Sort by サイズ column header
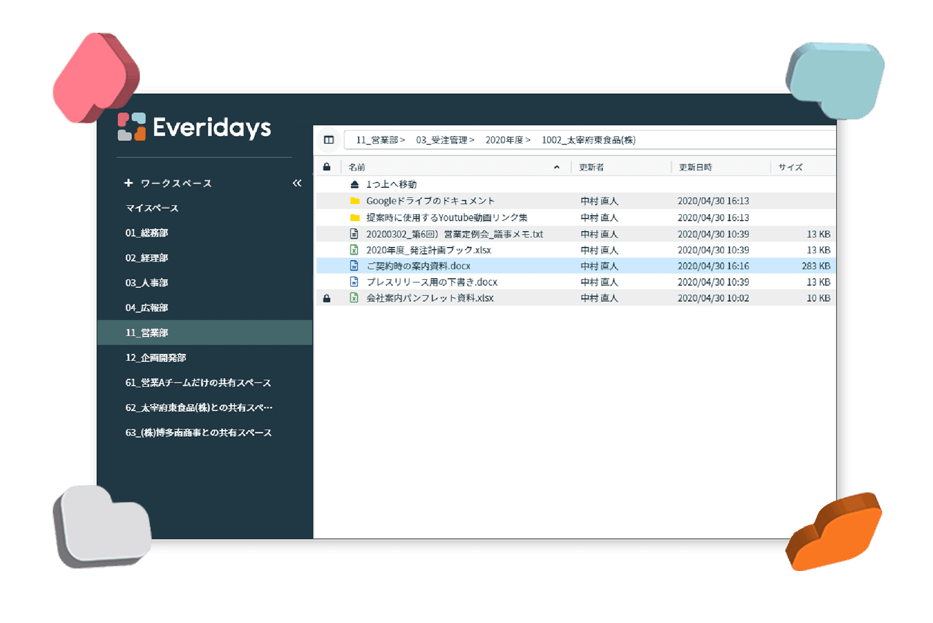The image size is (933, 623). (790, 167)
